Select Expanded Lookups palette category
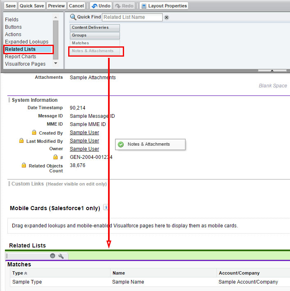Screen dimensions: 290x291 pyautogui.click(x=27, y=42)
